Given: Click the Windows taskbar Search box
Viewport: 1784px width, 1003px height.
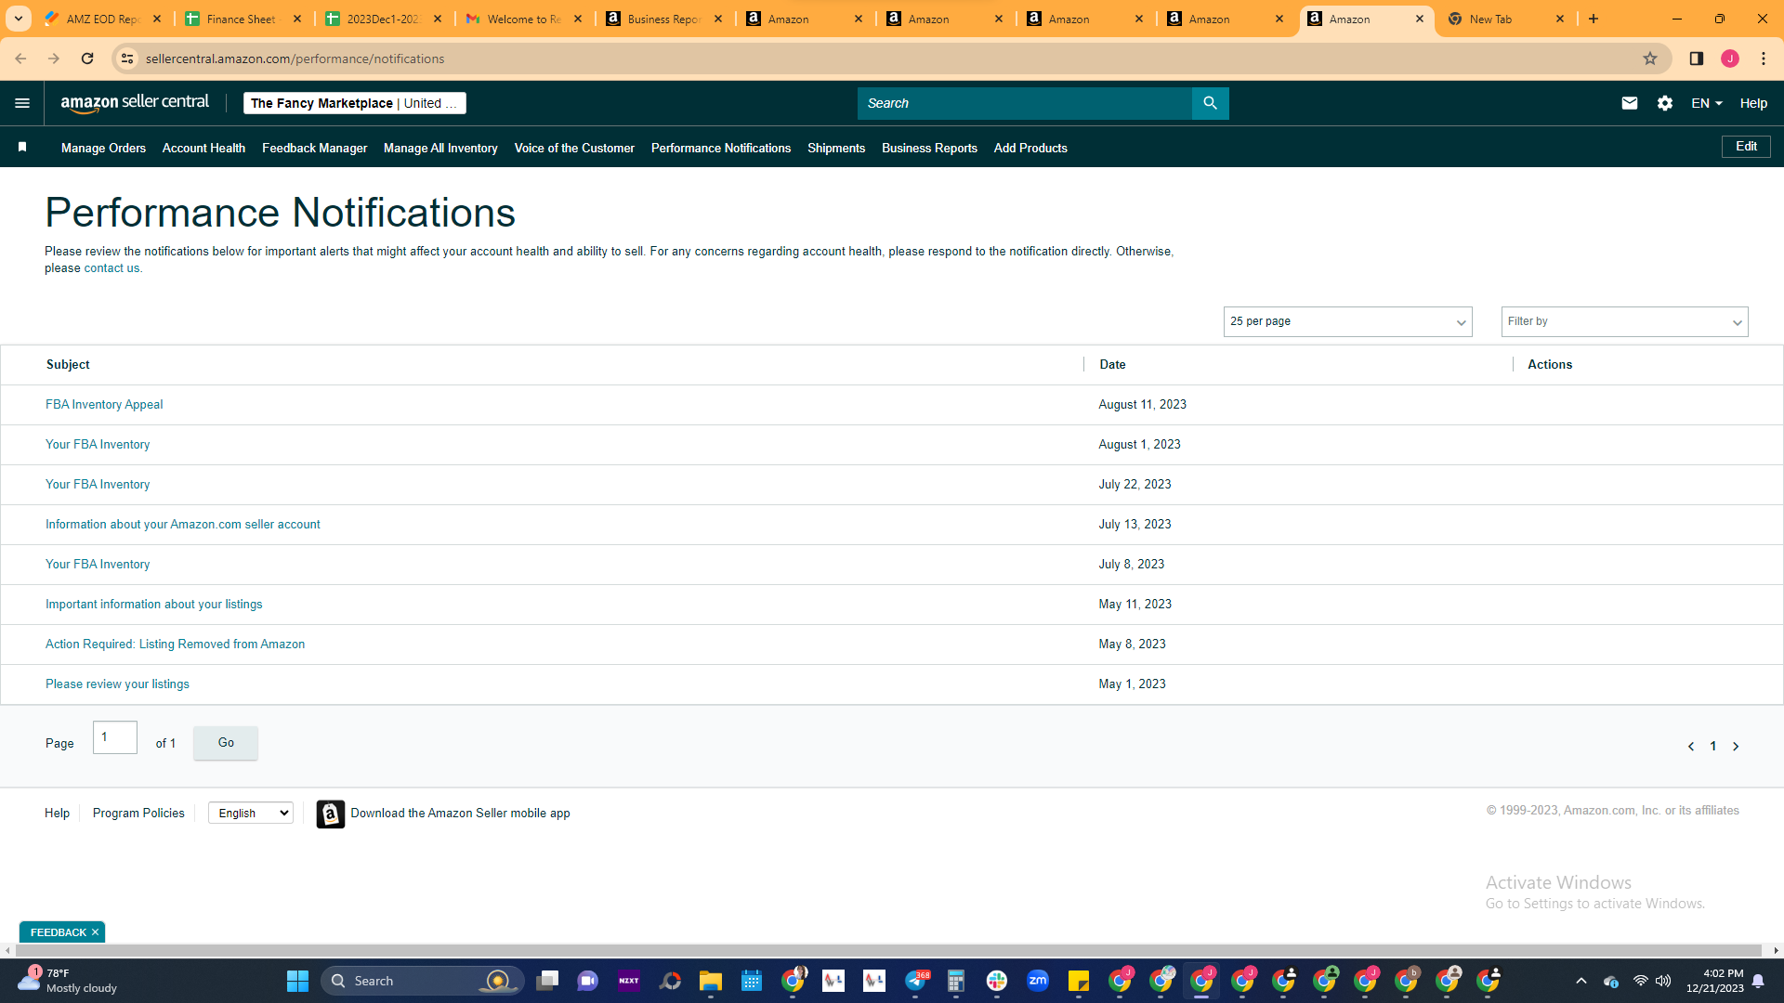Looking at the screenshot, I should pyautogui.click(x=423, y=981).
